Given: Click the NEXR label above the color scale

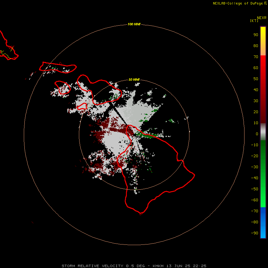Looking at the screenshot, I should point(261,18).
